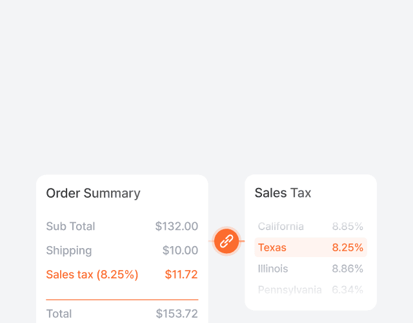Click Illinois 8.86% rate value

coord(347,269)
